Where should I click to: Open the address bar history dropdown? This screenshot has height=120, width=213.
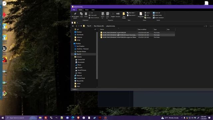pos(204,26)
